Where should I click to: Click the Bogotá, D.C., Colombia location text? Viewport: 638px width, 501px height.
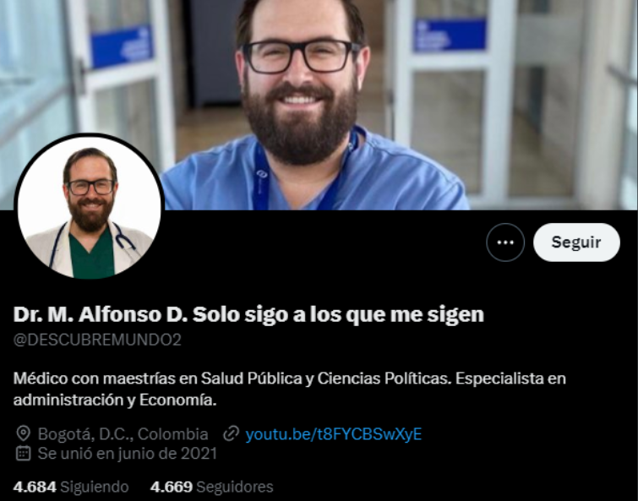click(123, 434)
